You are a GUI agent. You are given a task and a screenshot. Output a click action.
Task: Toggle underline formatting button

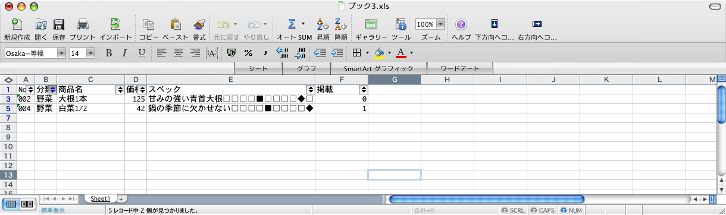[142, 53]
